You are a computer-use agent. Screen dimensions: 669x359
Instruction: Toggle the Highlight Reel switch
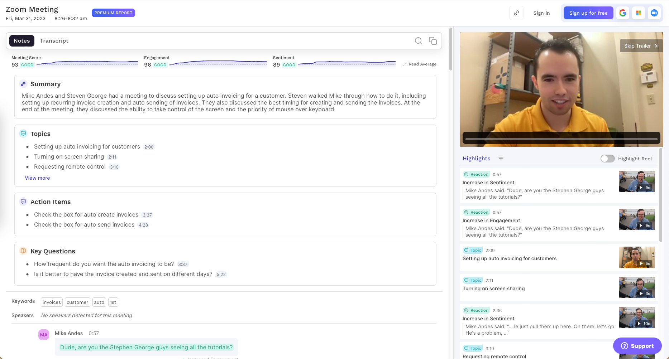pos(608,159)
